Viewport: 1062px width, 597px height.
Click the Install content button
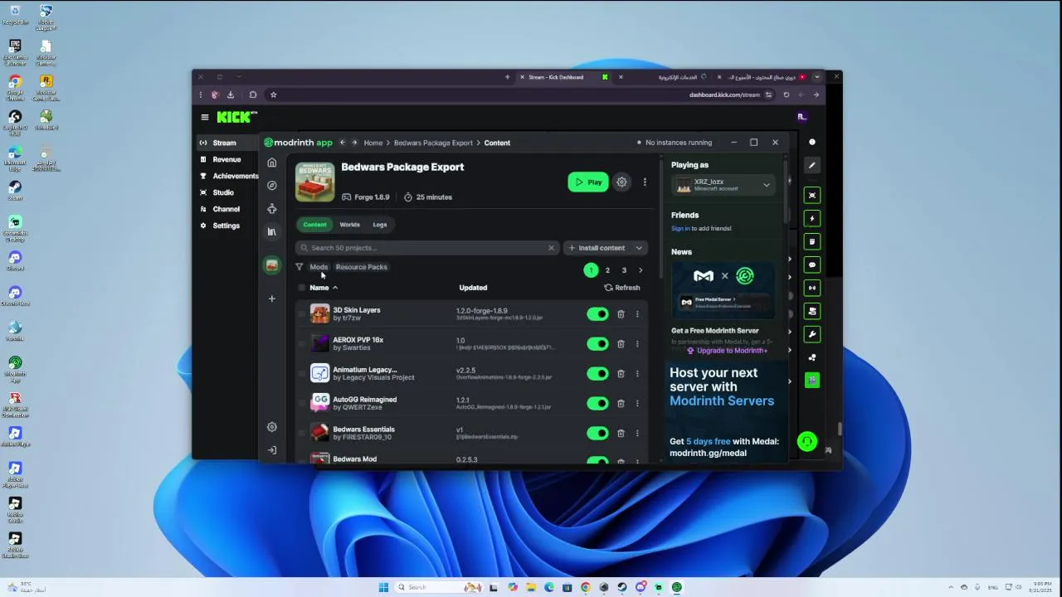[597, 248]
